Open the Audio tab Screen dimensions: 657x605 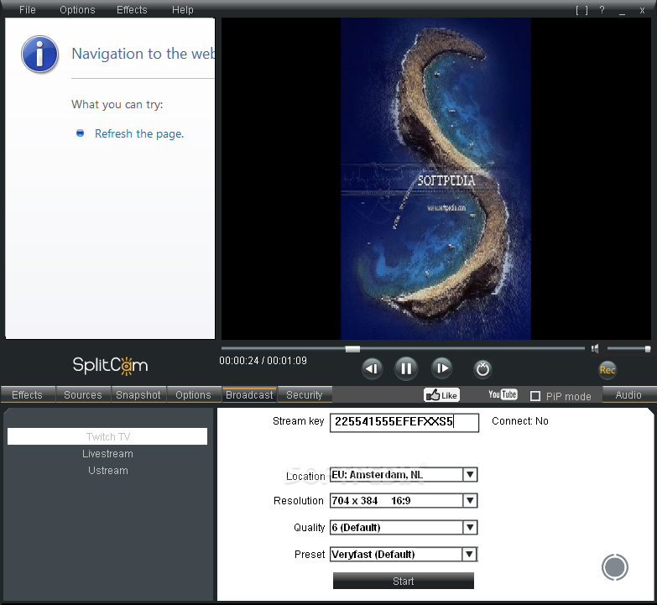tap(629, 394)
